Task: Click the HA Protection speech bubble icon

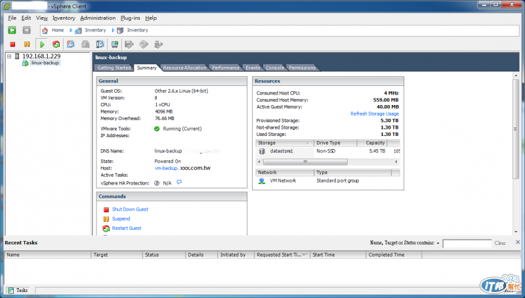Action: (179, 182)
